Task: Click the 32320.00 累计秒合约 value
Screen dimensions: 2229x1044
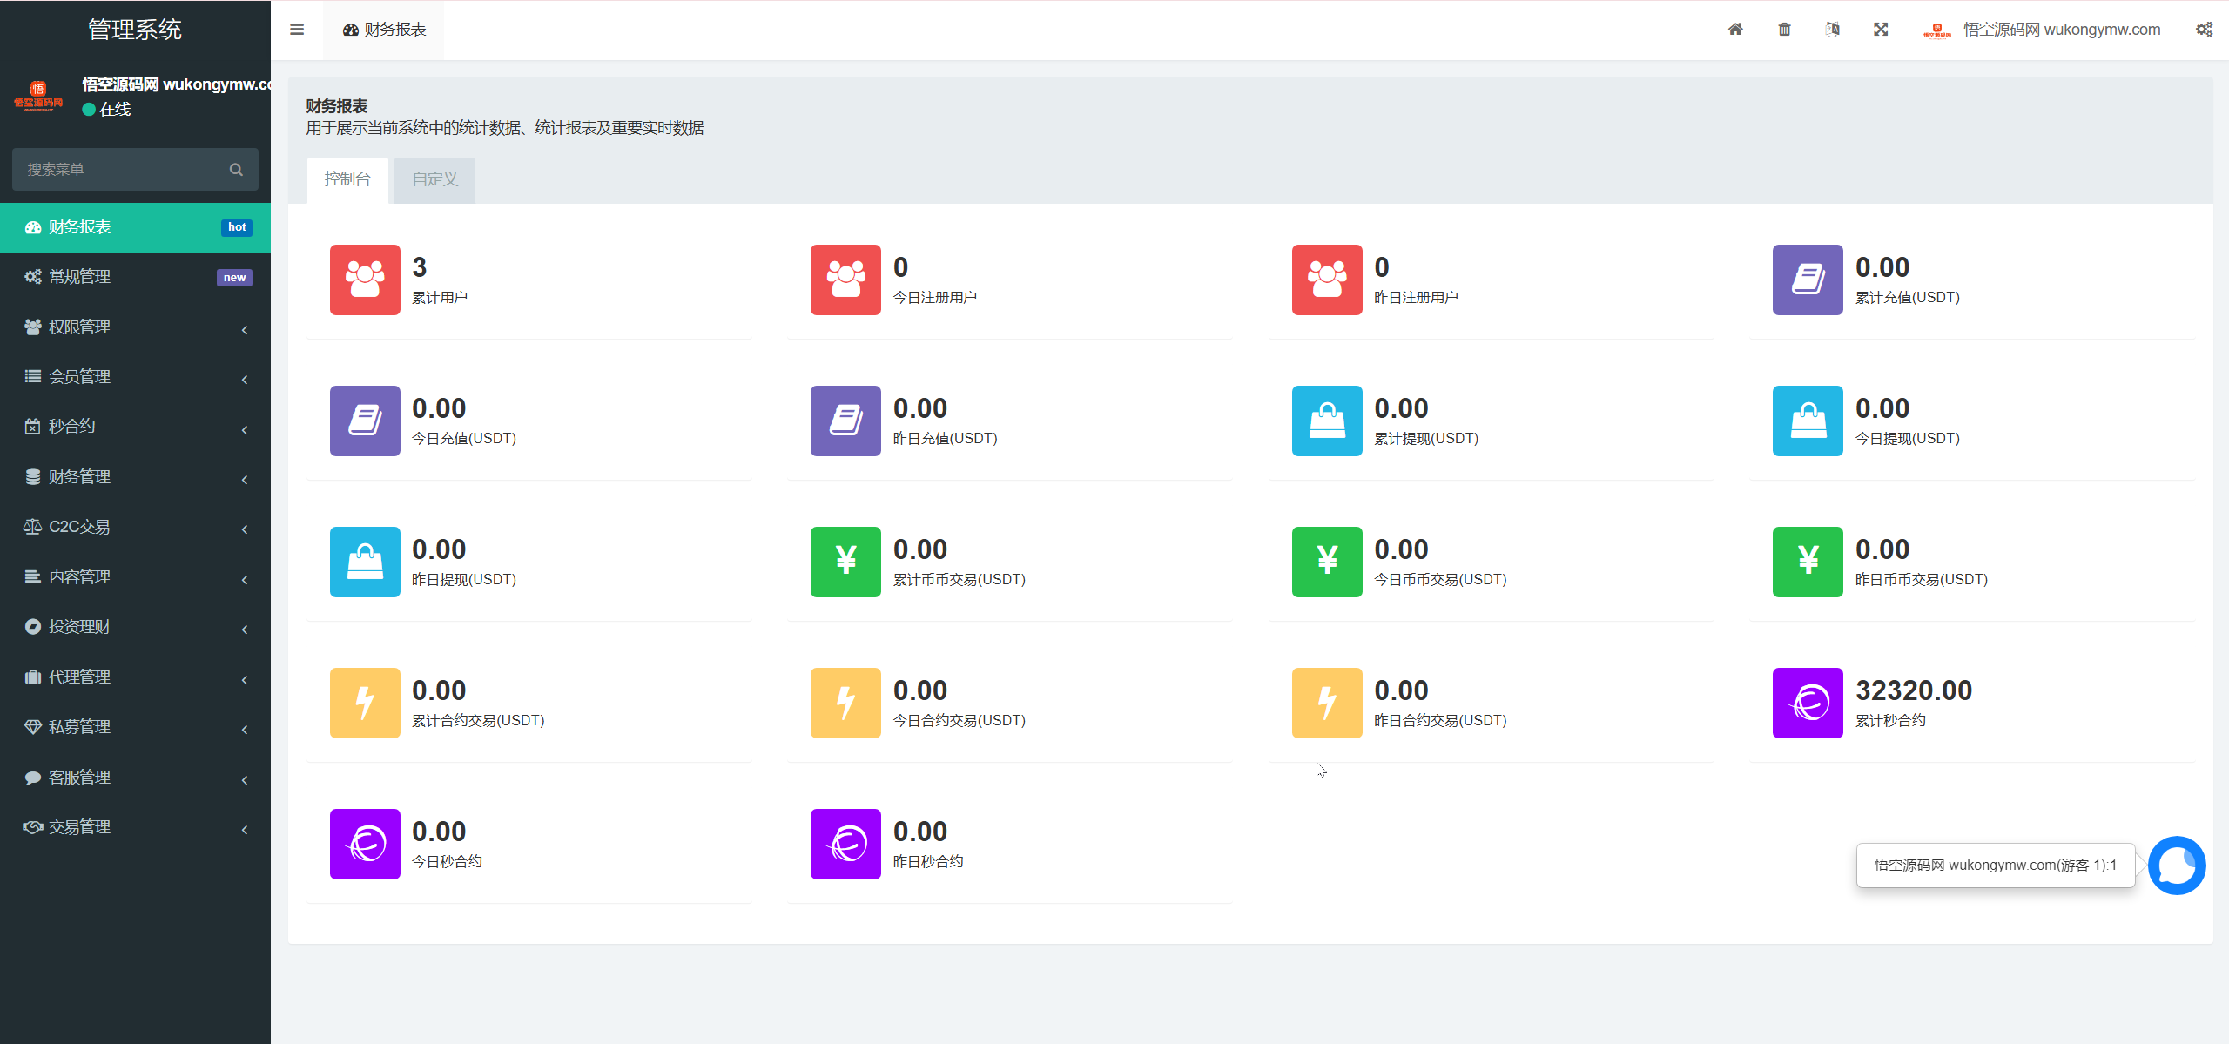Action: point(1913,690)
